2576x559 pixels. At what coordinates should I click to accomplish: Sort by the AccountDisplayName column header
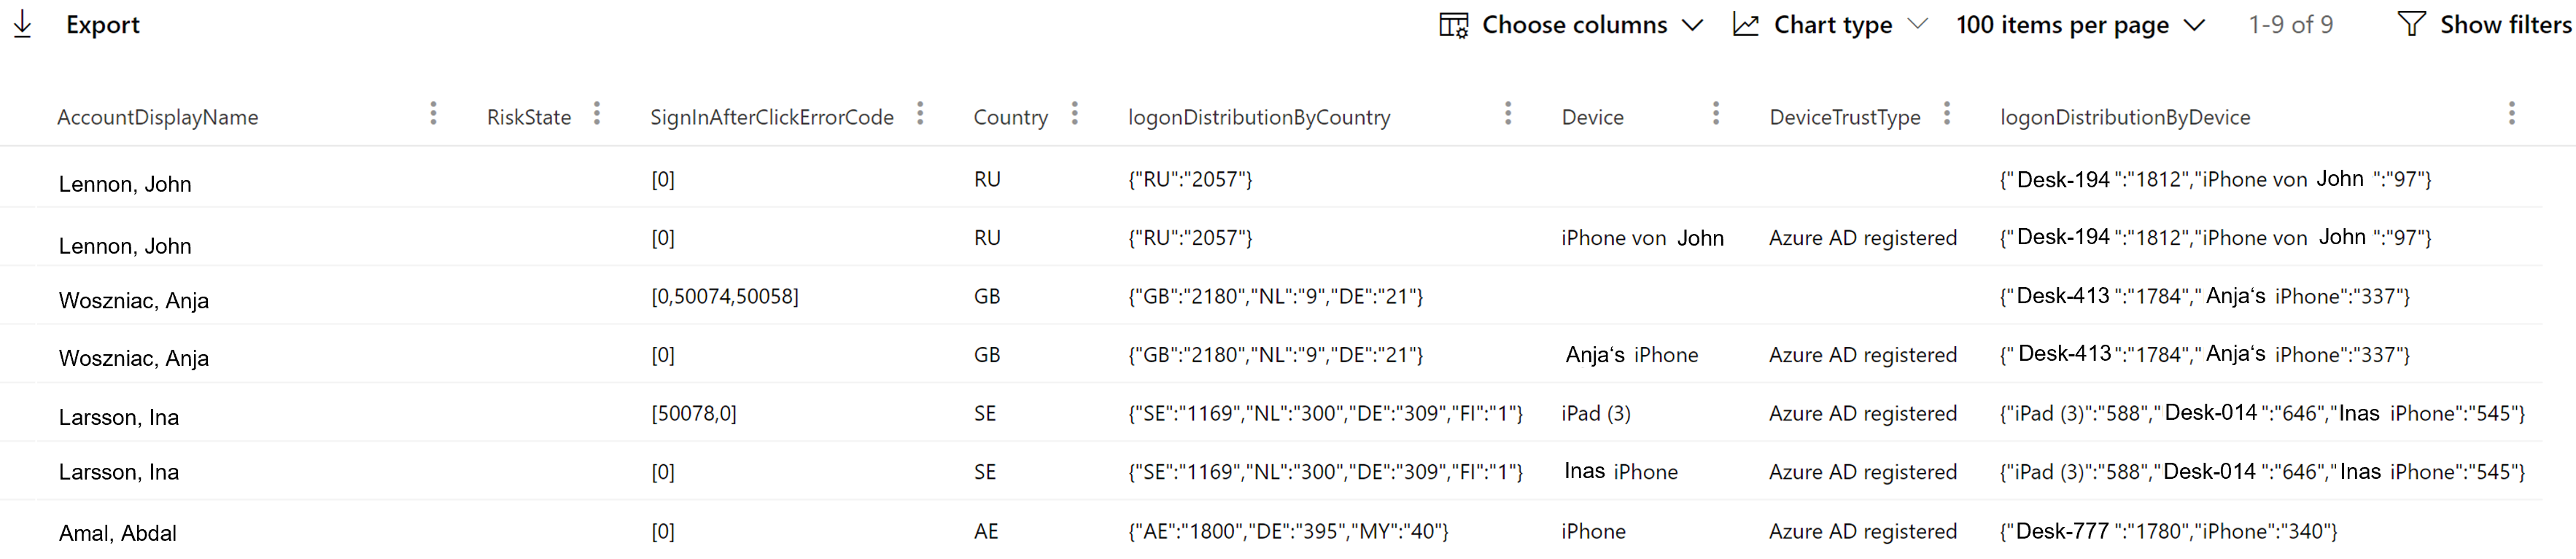click(158, 118)
